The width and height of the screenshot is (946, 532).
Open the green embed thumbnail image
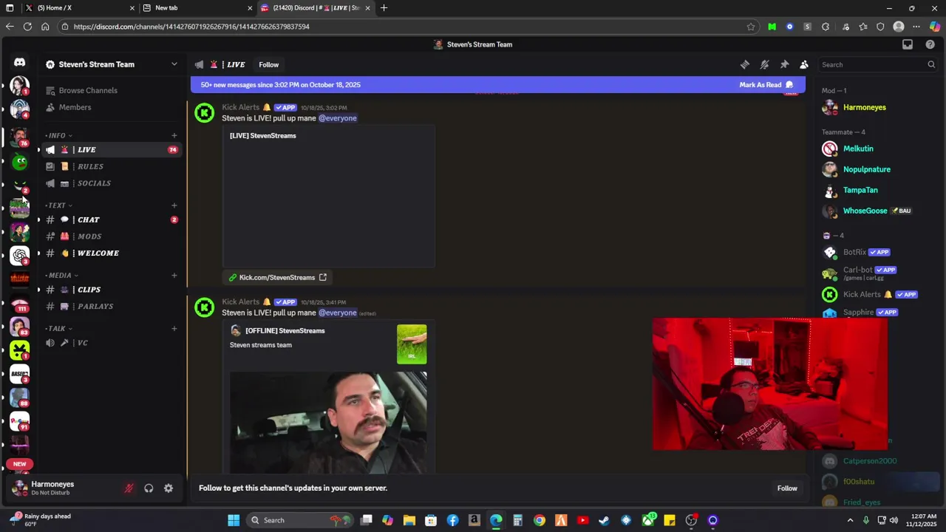(412, 344)
